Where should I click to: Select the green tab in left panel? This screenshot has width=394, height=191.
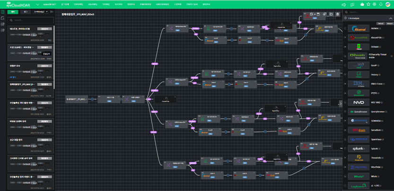point(13,12)
